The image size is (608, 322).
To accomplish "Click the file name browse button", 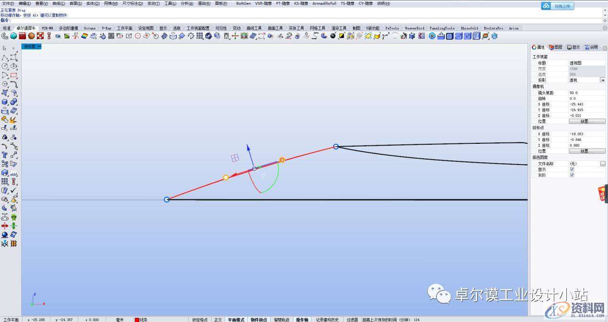I will coord(603,164).
